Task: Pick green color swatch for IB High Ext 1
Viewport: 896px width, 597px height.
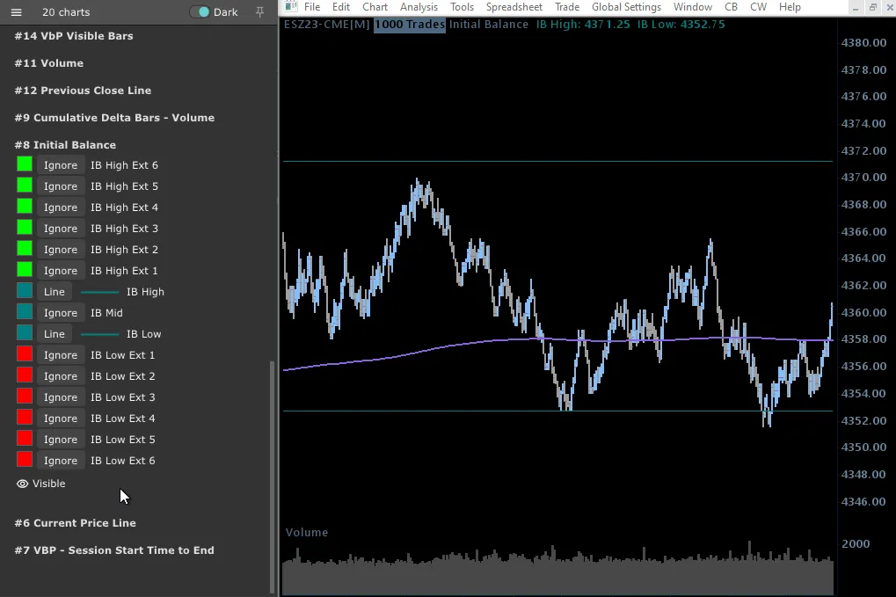Action: point(25,271)
